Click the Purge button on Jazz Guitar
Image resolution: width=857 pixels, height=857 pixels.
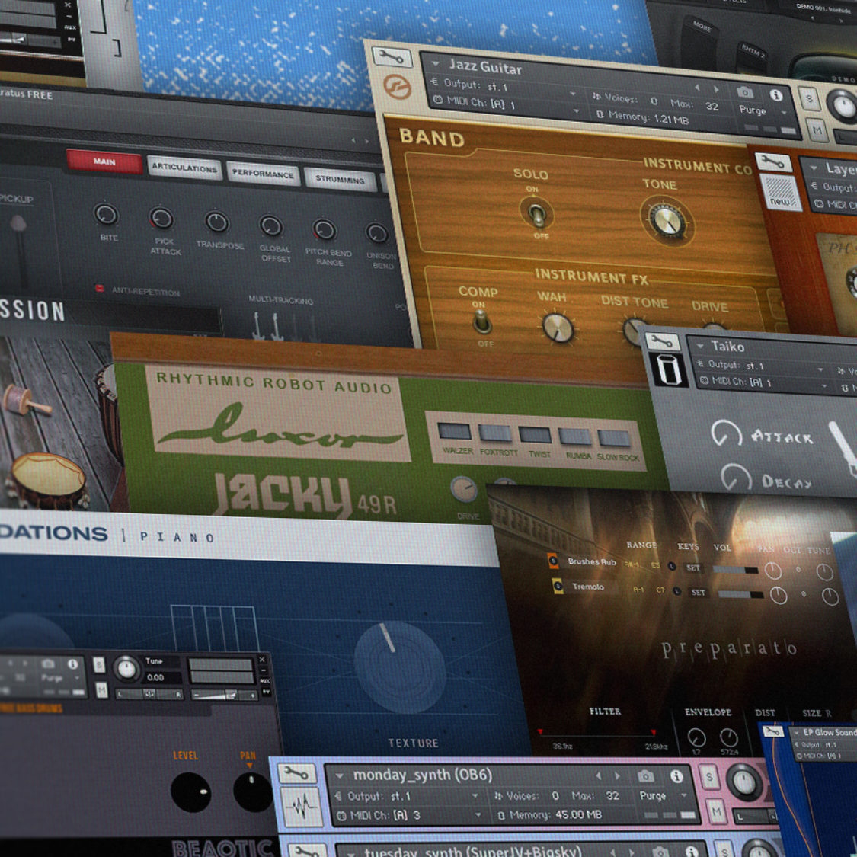pos(752,110)
